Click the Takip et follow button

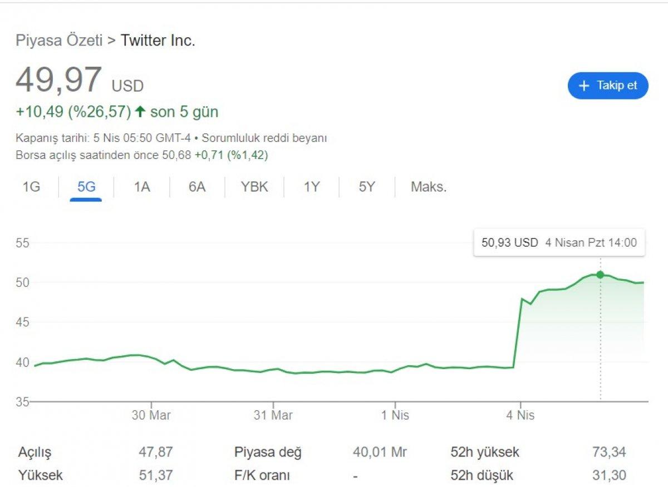pyautogui.click(x=608, y=86)
